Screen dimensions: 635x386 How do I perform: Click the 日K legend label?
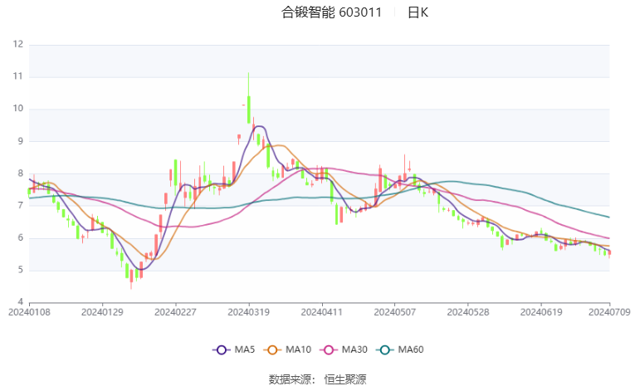(418, 12)
